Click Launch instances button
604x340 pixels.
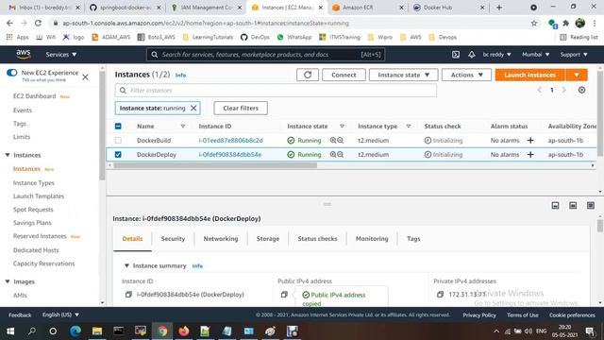530,75
